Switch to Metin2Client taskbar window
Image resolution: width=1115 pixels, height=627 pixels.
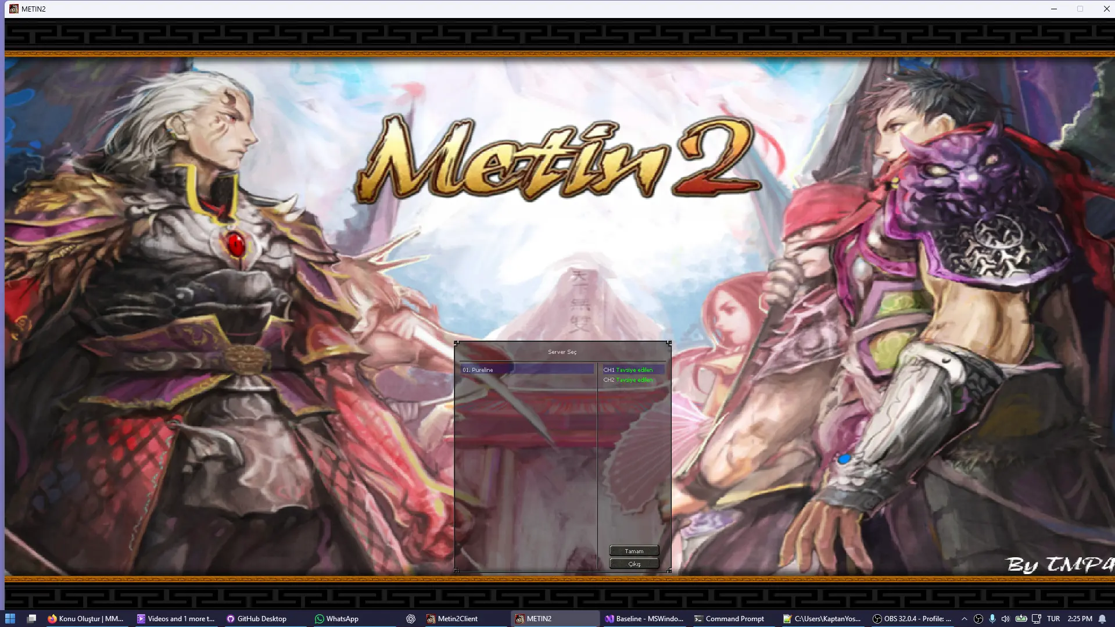[452, 619]
